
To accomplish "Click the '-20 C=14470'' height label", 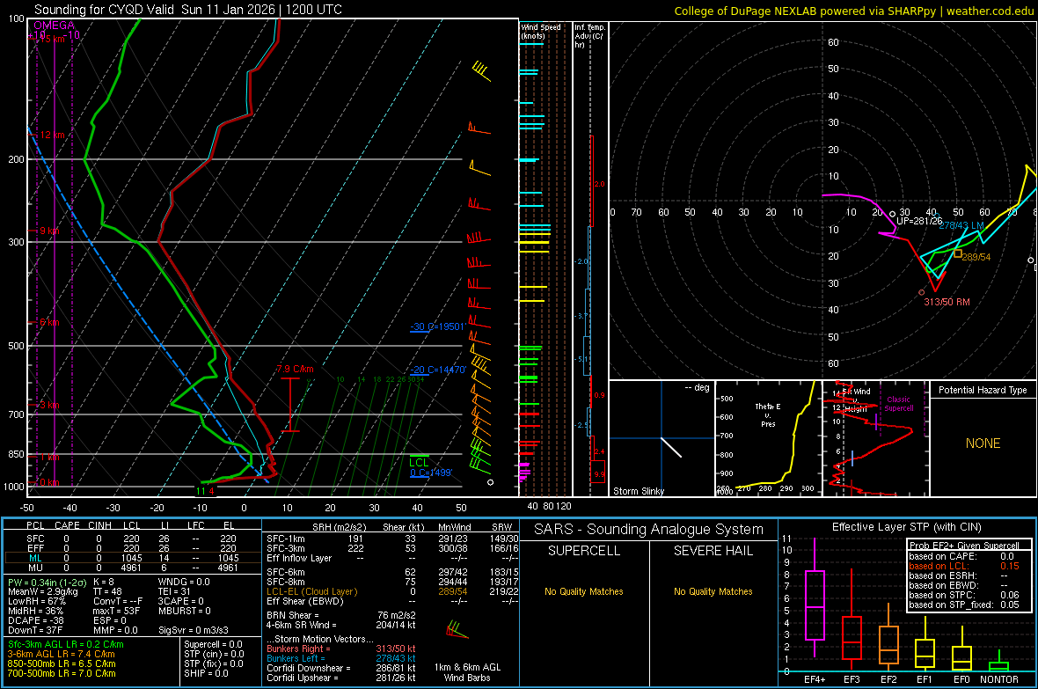I will 438,370.
